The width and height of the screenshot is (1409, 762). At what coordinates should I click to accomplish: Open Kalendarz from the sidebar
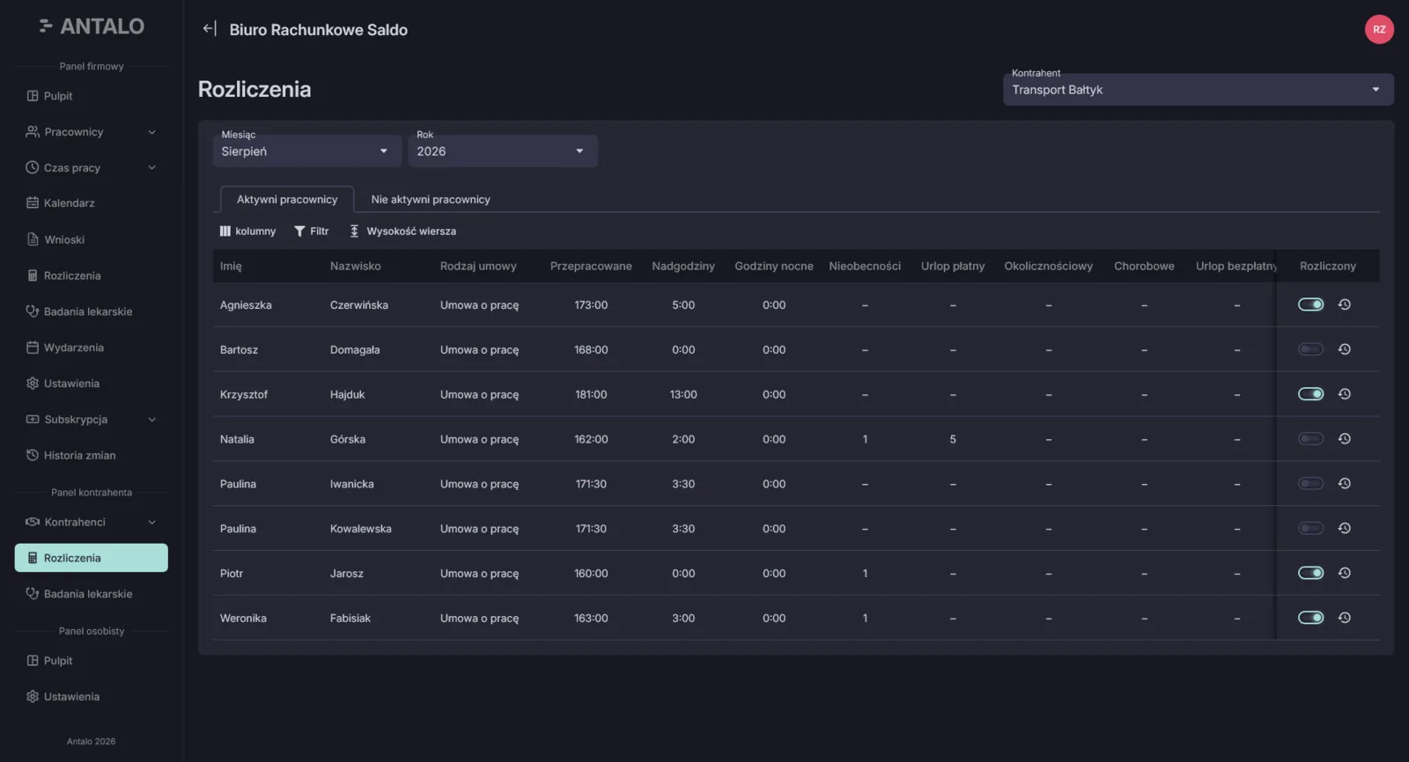[92, 203]
